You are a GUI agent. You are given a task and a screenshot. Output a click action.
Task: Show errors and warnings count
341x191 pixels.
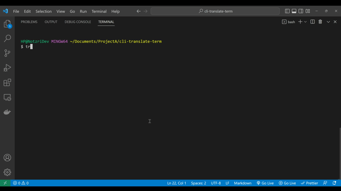(x=21, y=183)
